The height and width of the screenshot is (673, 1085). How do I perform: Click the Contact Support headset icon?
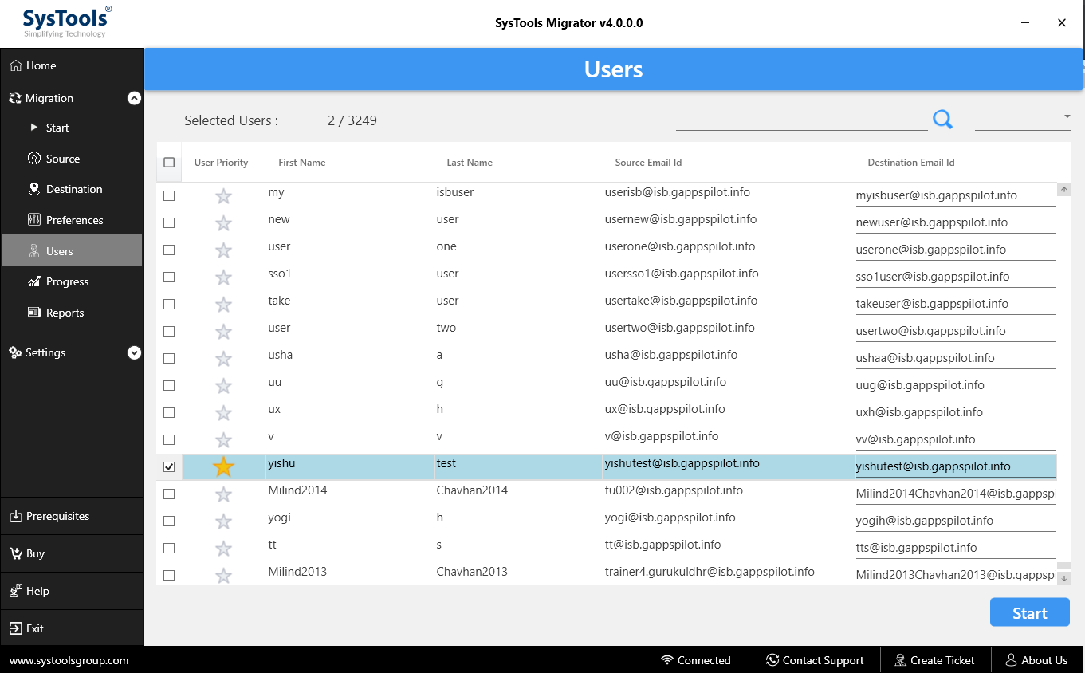point(772,660)
